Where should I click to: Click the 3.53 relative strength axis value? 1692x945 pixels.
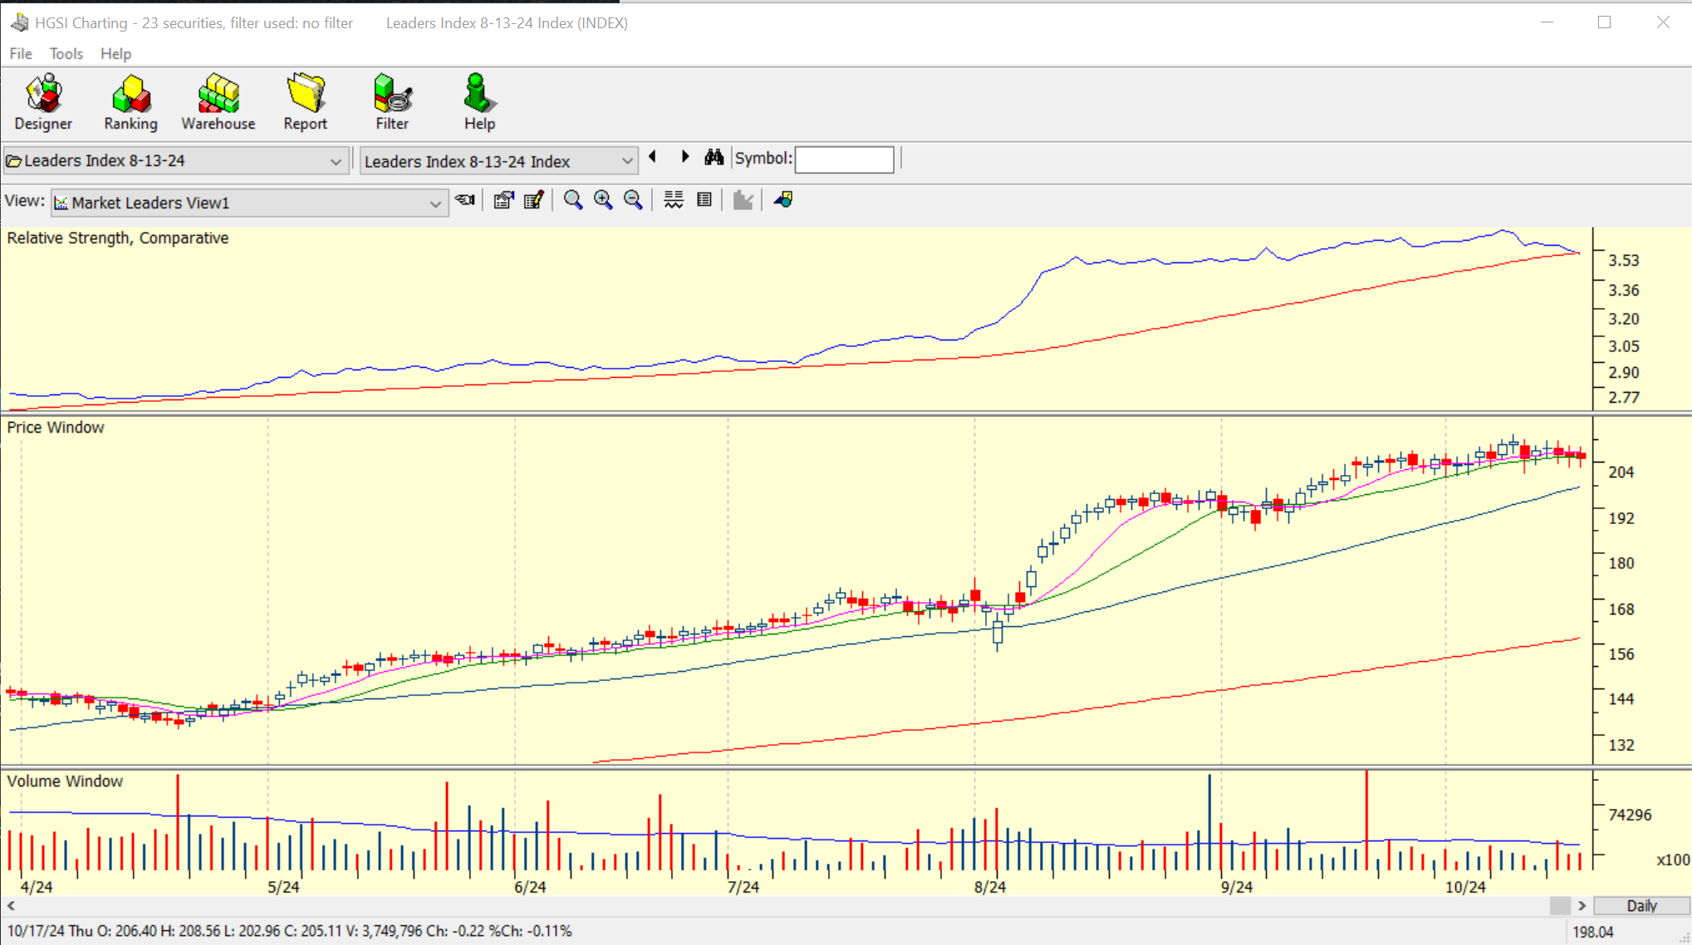tap(1624, 261)
